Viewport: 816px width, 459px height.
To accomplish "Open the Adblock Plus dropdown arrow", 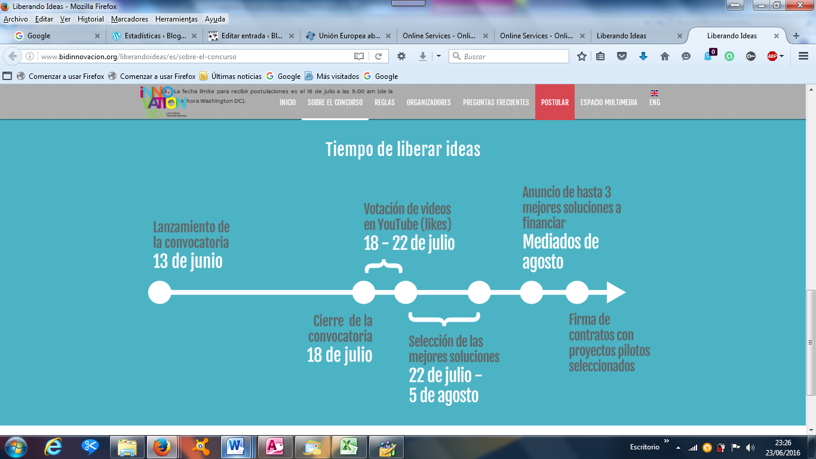I will click(781, 56).
